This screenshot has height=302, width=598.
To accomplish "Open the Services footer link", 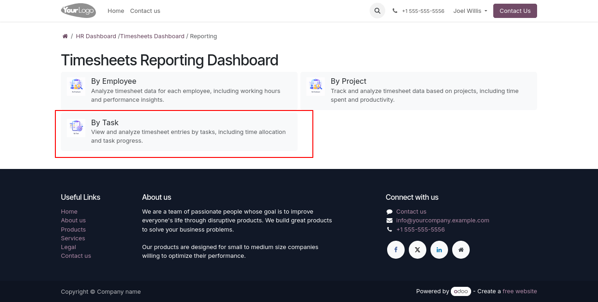I will pos(73,238).
